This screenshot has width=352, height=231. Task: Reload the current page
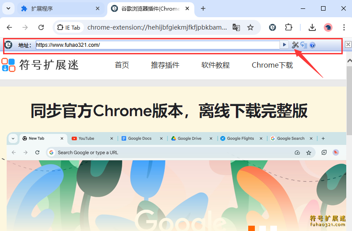point(41,27)
